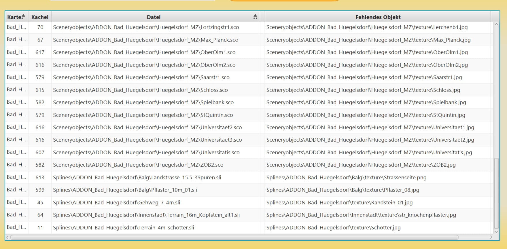Viewport: 507px width, 249px height.
Task: Select the Terrain_4m_schotter.sli file row
Action: tap(123, 227)
